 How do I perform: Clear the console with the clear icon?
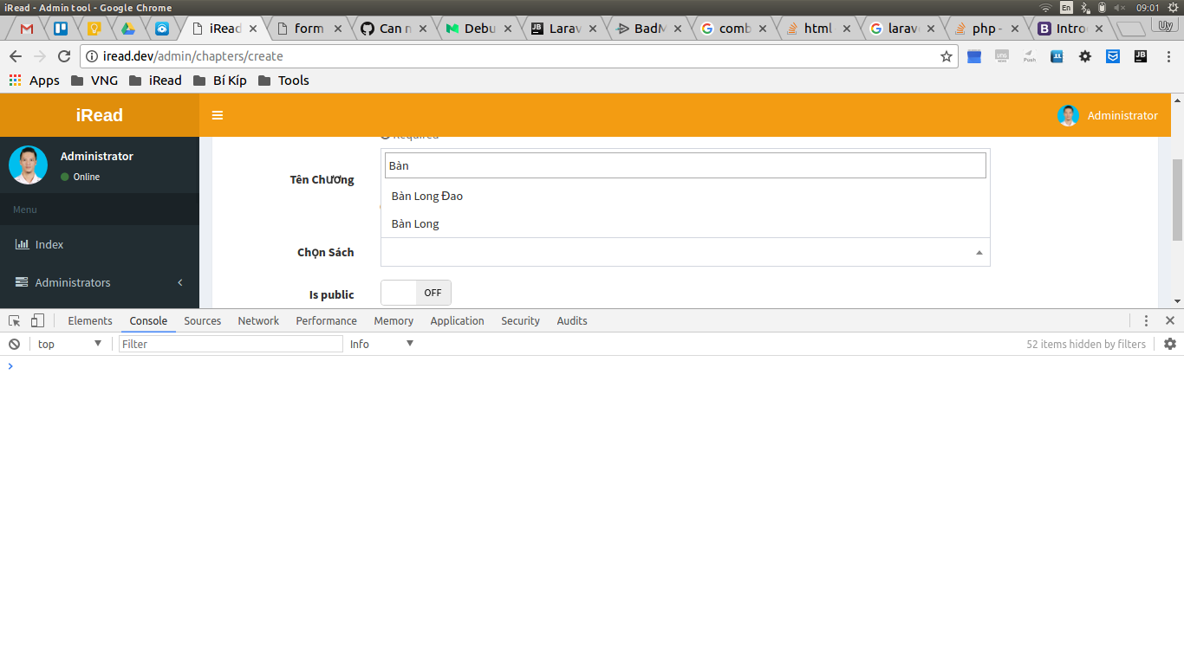[x=14, y=344]
